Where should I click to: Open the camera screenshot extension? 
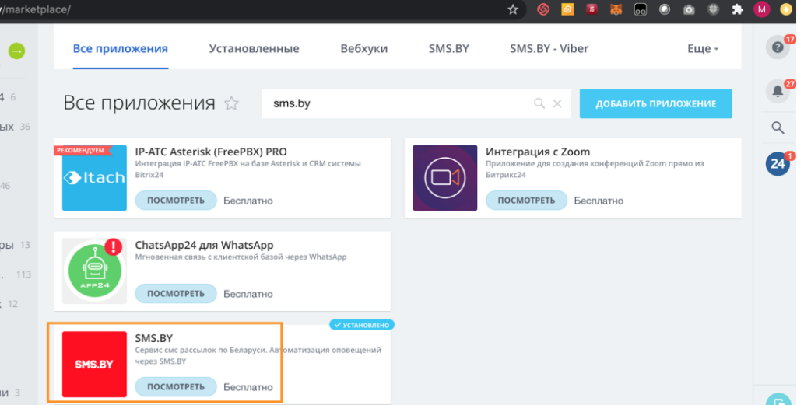tap(689, 9)
